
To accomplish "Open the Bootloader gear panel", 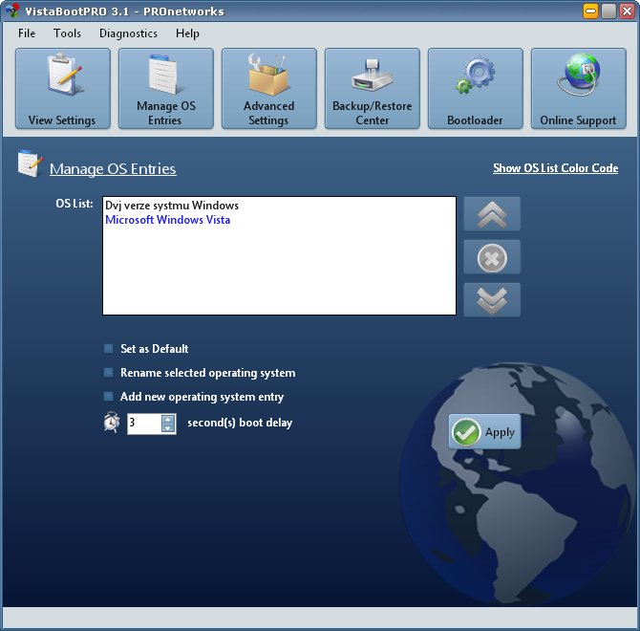I will coord(475,88).
